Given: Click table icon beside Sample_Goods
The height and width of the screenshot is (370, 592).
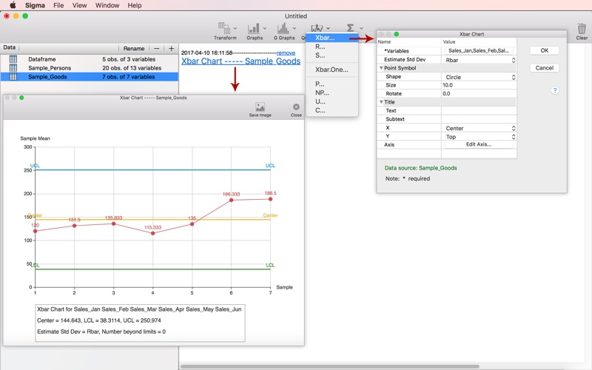Looking at the screenshot, I should coord(13,76).
